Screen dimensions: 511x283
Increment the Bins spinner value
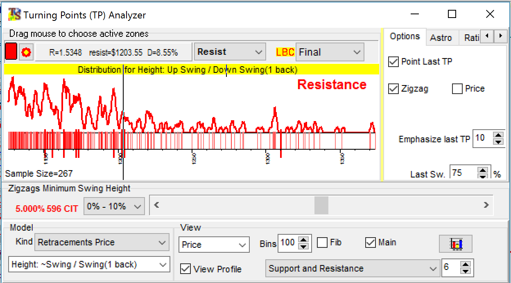(303, 240)
